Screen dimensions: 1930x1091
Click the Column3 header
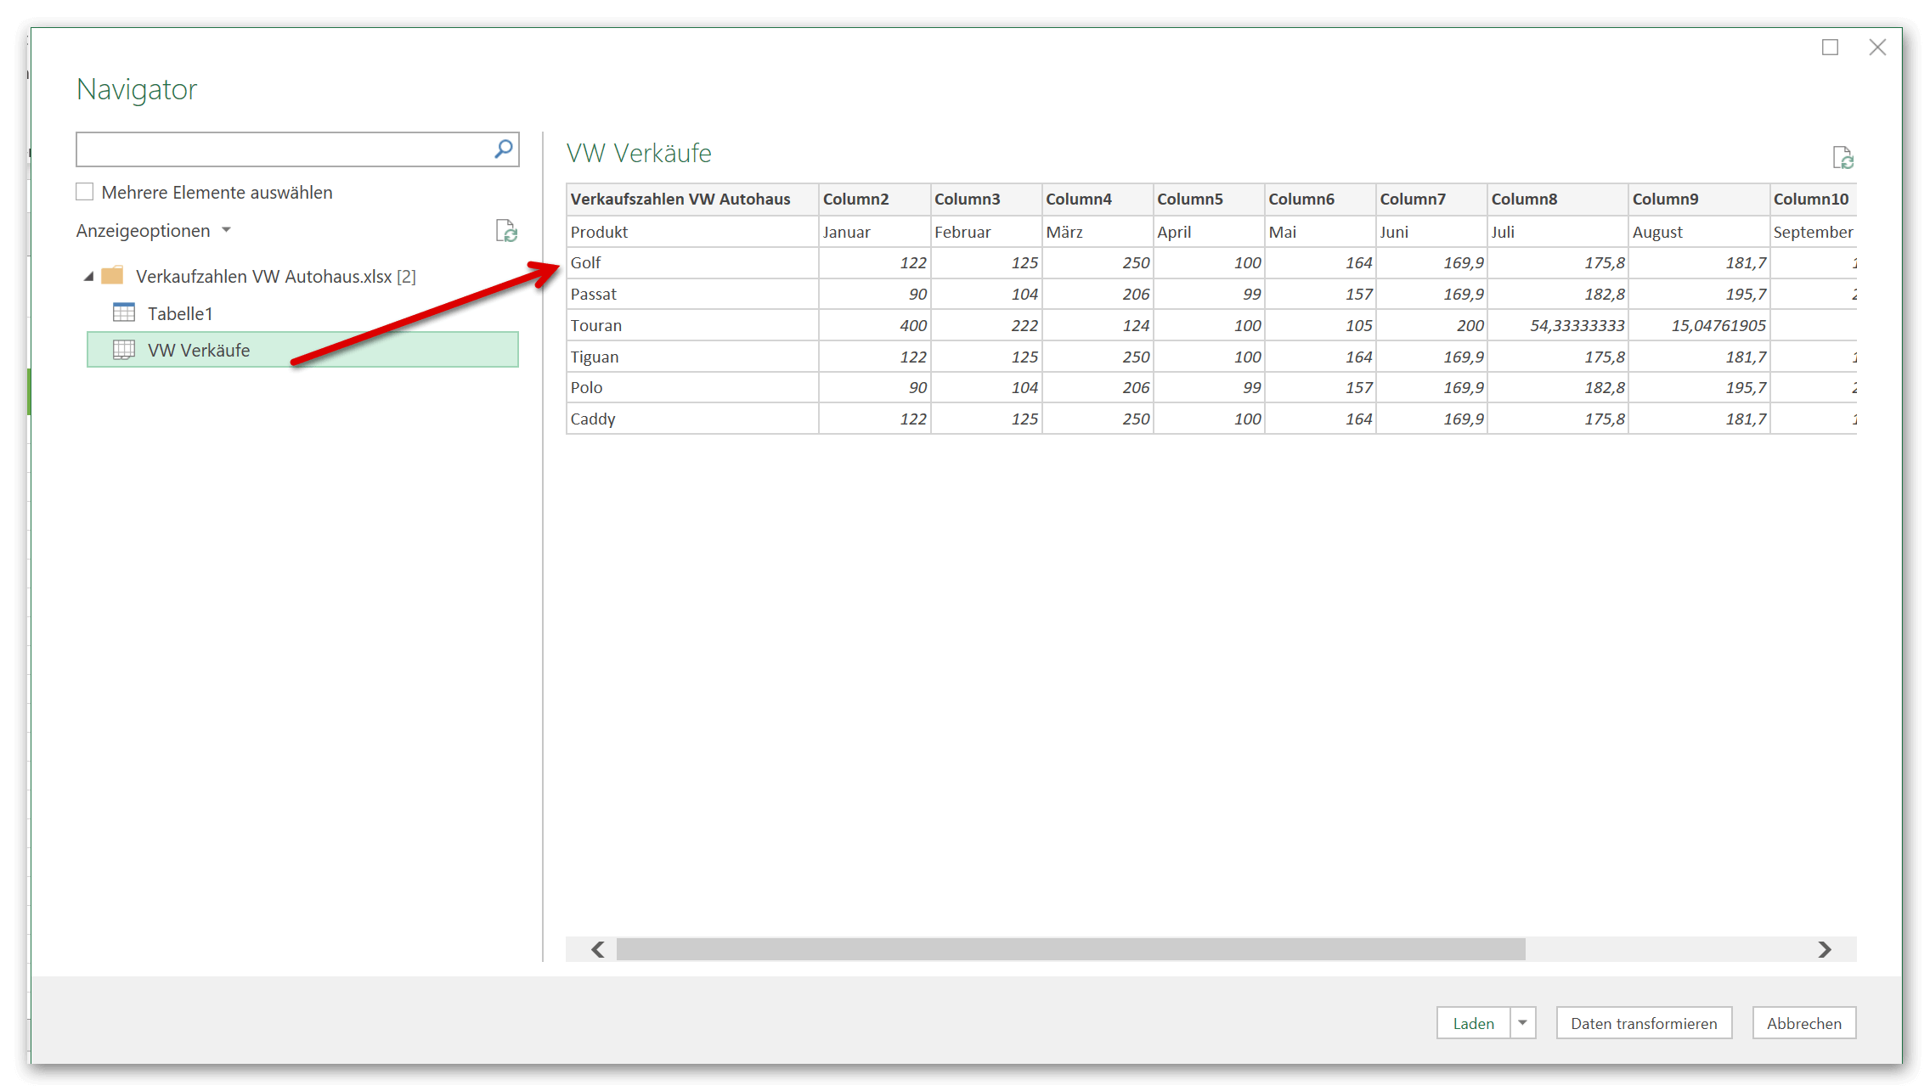(x=986, y=200)
